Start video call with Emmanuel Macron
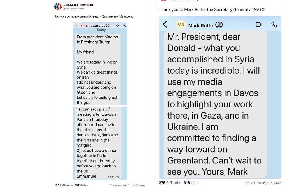285x188 pixels. coord(118,26)
